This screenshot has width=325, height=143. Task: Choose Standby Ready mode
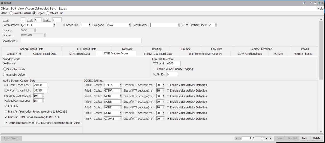(5, 69)
